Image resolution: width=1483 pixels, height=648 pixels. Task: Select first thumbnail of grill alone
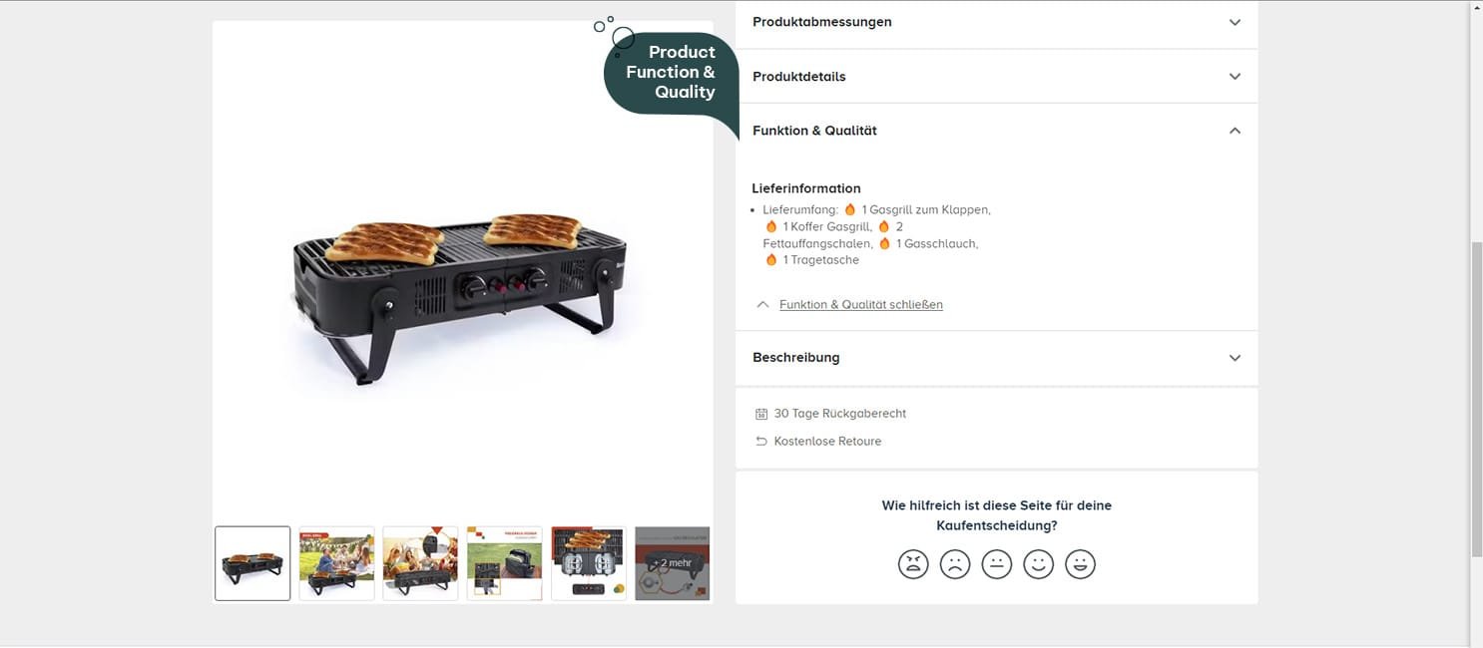point(252,563)
